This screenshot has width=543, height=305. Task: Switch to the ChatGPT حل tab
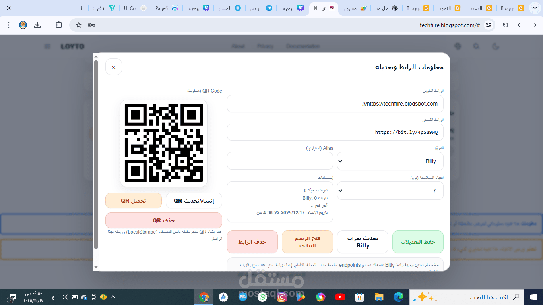(x=386, y=8)
